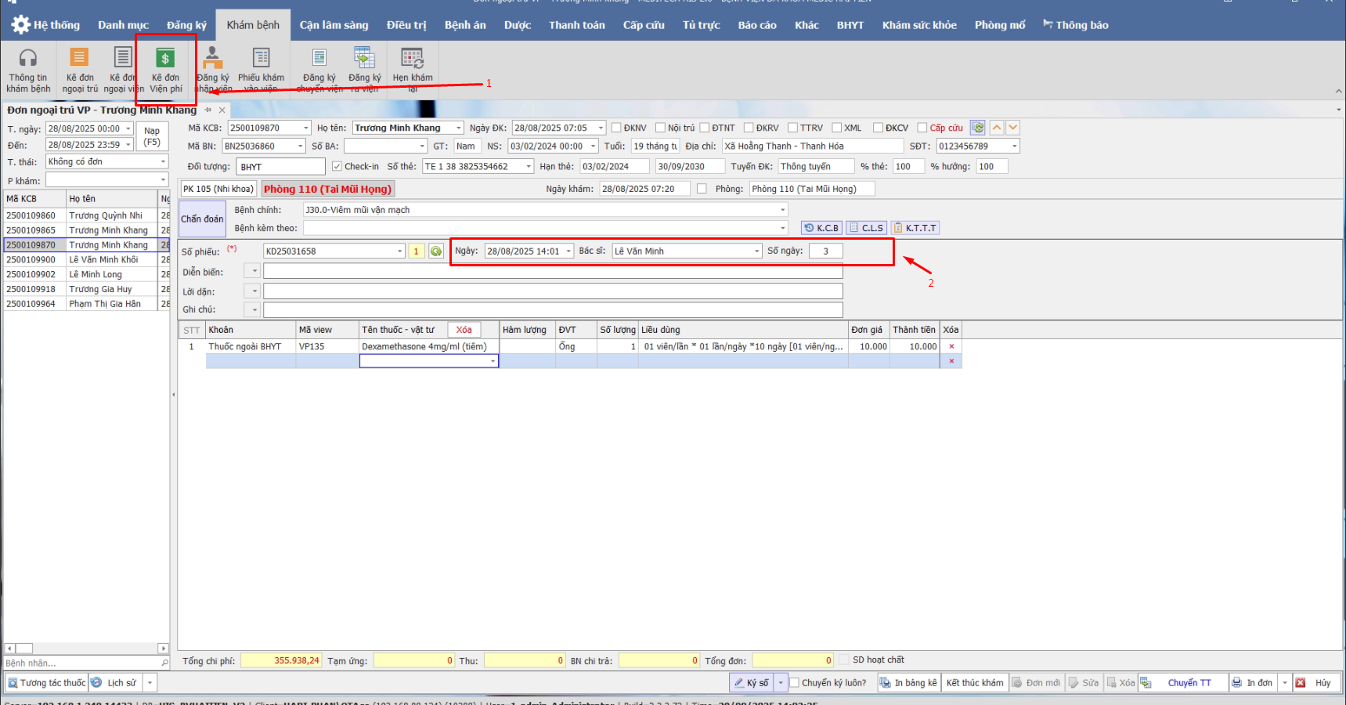
Task: Open Thông tin khám bệnh headset icon
Action: (x=28, y=59)
